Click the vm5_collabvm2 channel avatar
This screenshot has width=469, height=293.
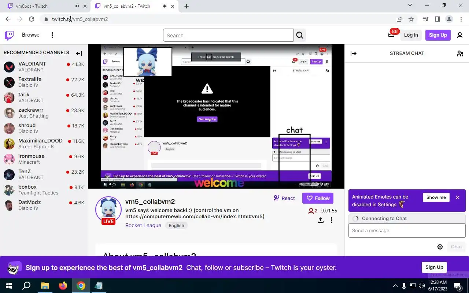[108, 210]
